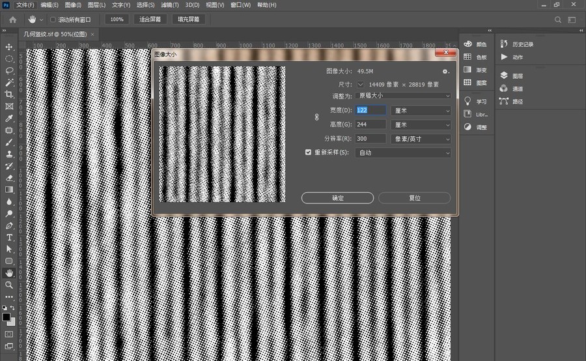
Task: Select the Eyedropper tool
Action: [9, 119]
